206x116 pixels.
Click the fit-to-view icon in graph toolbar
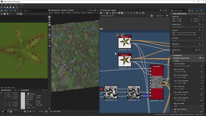pos(101,13)
